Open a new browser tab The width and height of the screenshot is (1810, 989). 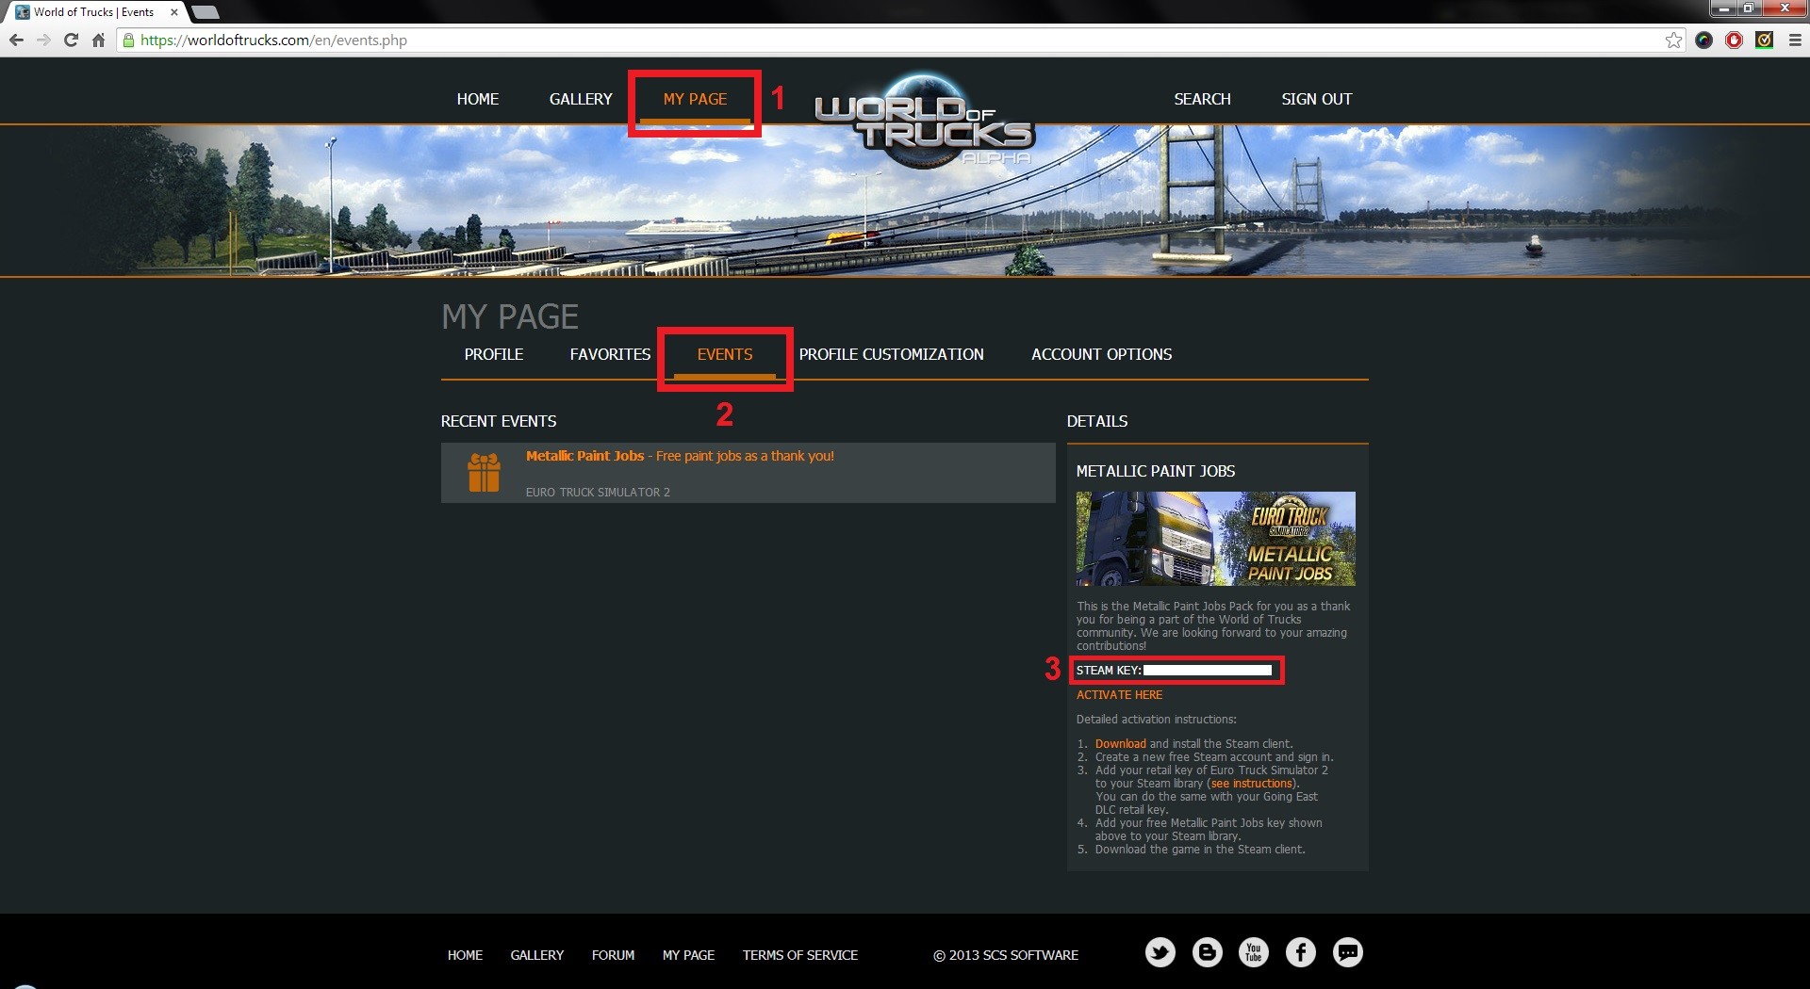pyautogui.click(x=205, y=12)
